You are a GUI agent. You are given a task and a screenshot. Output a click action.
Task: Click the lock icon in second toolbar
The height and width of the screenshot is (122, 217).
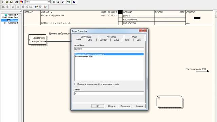tap(13, 7)
